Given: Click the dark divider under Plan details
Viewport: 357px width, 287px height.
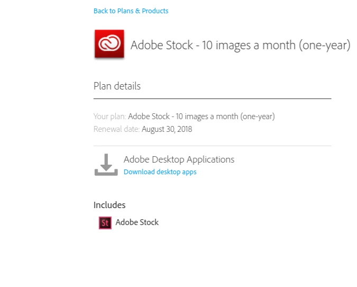Looking at the screenshot, I should pyautogui.click(x=212, y=98).
